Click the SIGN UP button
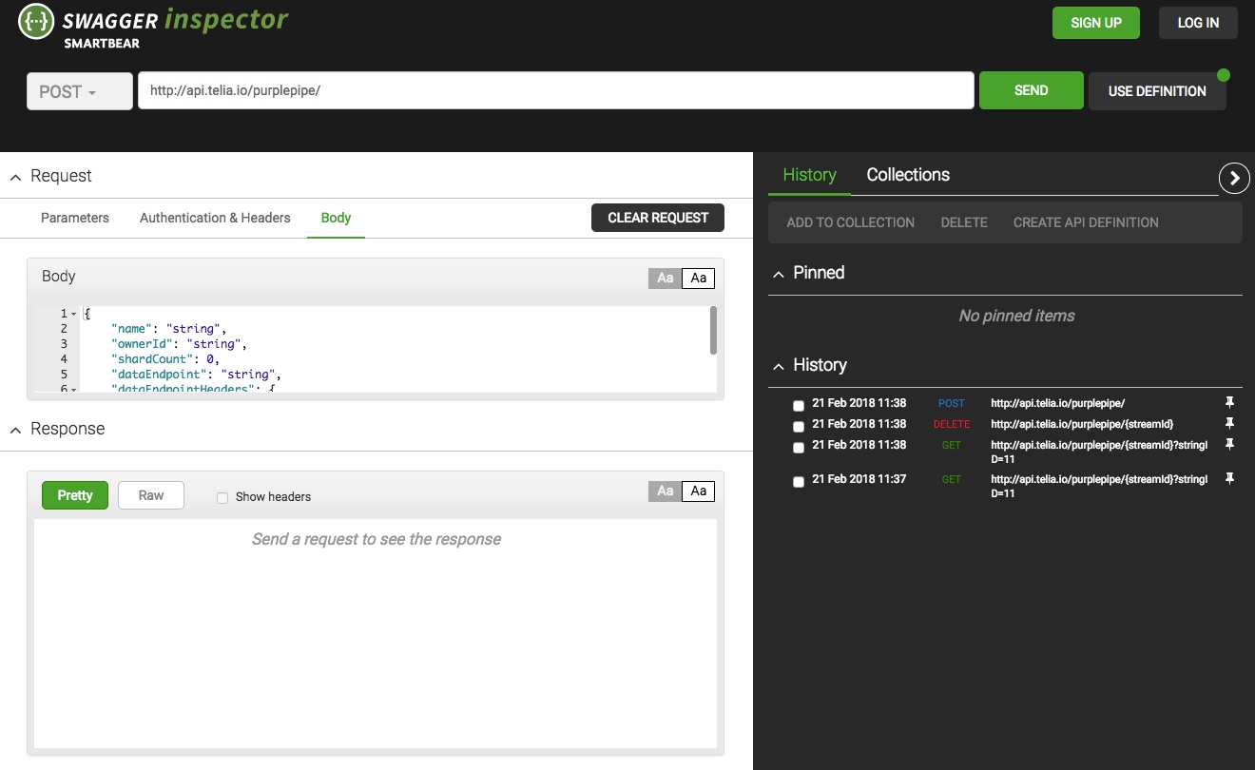Image resolution: width=1255 pixels, height=770 pixels. tap(1096, 23)
